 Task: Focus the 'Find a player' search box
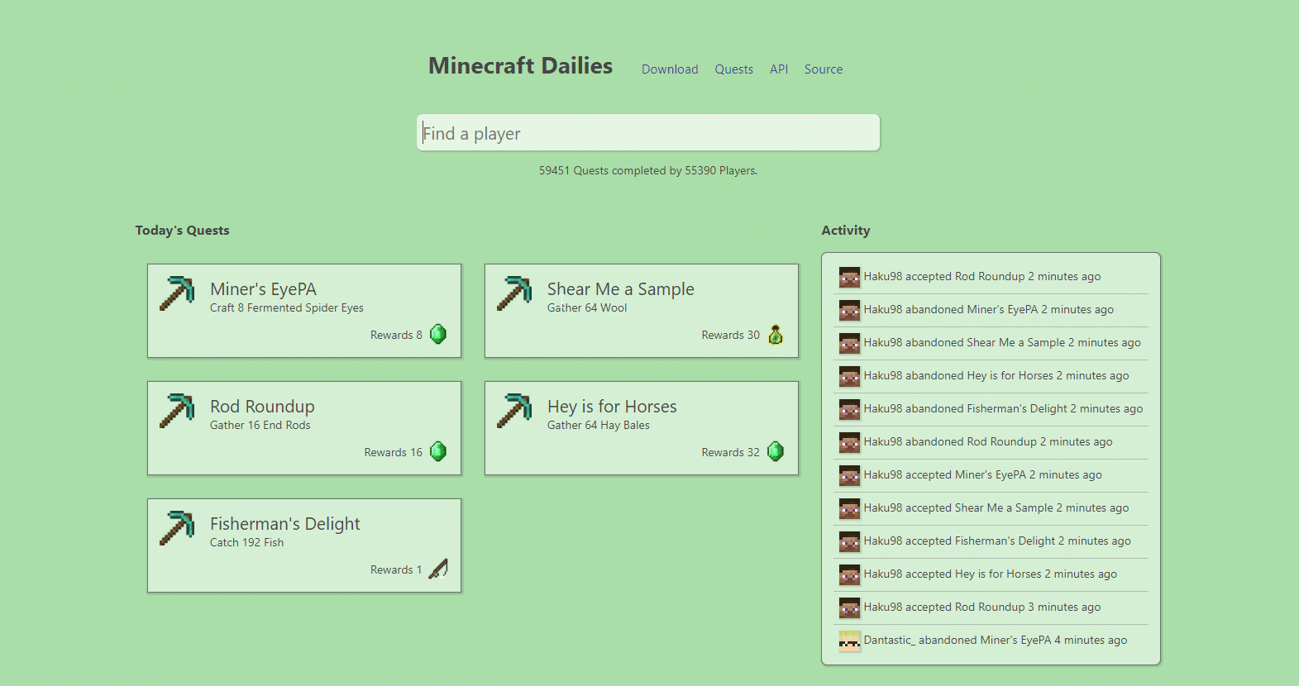click(648, 132)
